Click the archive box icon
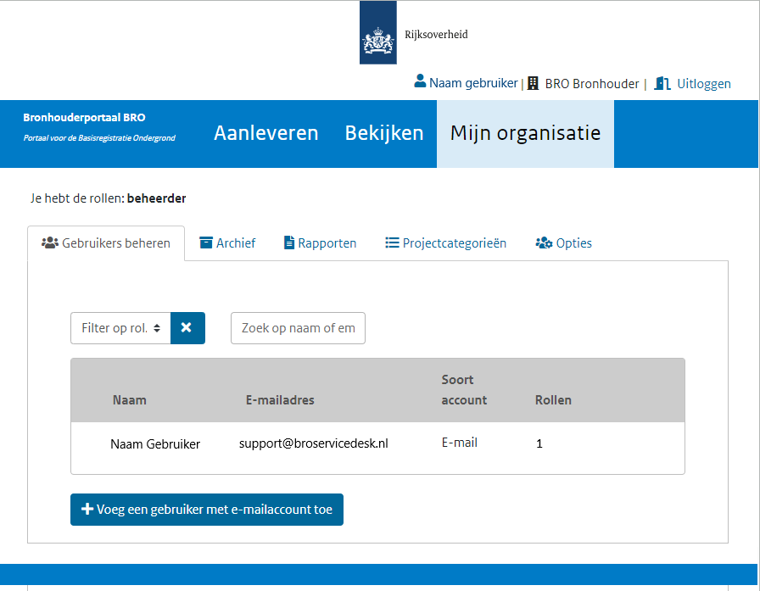Image resolution: width=760 pixels, height=591 pixels. 206,243
